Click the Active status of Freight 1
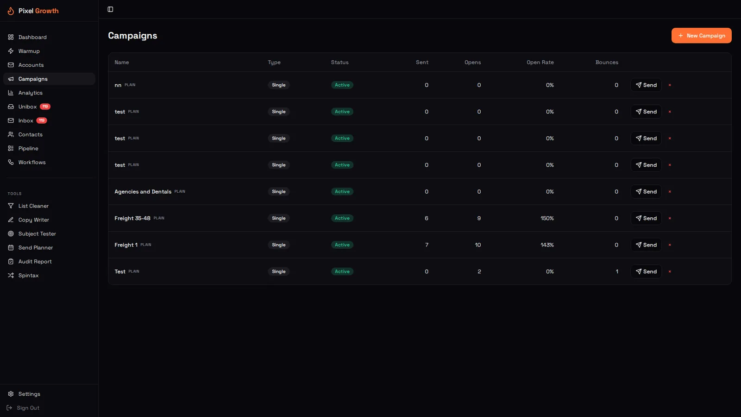This screenshot has width=741, height=417. click(342, 245)
